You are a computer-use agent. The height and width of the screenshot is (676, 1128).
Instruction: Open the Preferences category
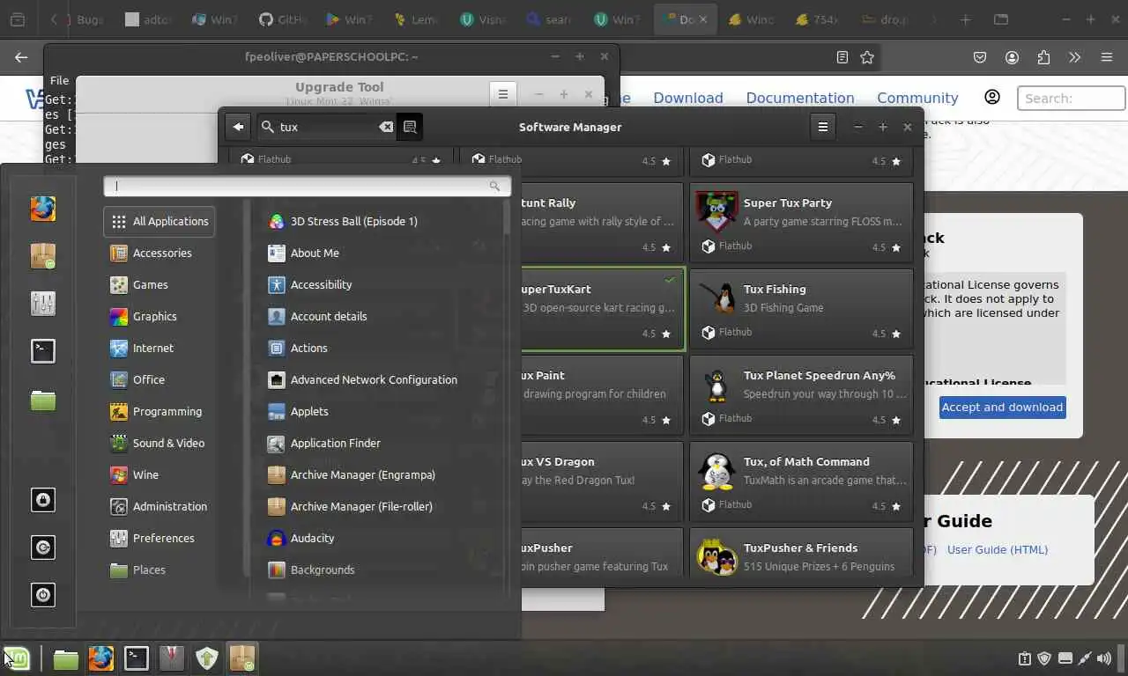point(159,538)
